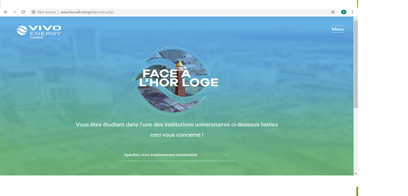Expand the établissement universitaire dropdown
Screen dimensions: 408x196
pyautogui.click(x=176, y=155)
